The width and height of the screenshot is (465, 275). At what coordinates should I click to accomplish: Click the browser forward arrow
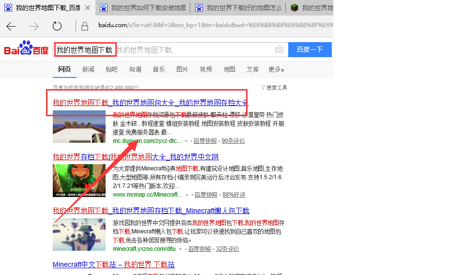click(34, 26)
